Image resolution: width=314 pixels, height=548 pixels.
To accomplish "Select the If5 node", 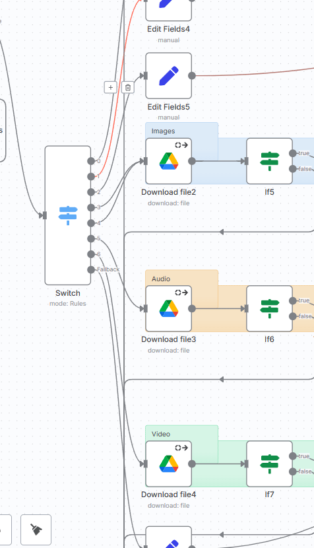I will (269, 161).
